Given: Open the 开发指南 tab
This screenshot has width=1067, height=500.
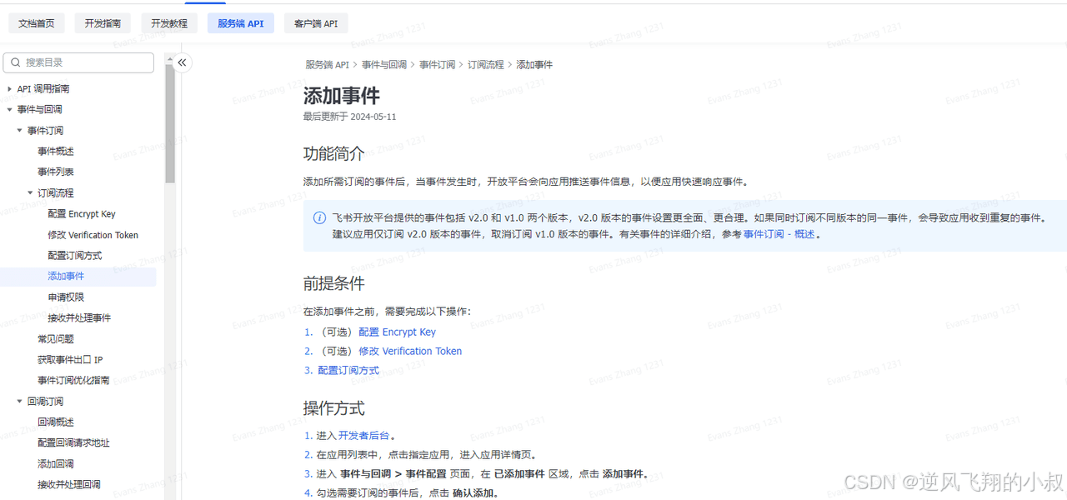Looking at the screenshot, I should point(103,23).
